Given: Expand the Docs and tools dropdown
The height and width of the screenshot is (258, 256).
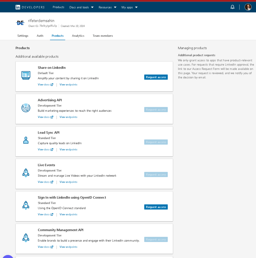Looking at the screenshot, I should [x=81, y=7].
